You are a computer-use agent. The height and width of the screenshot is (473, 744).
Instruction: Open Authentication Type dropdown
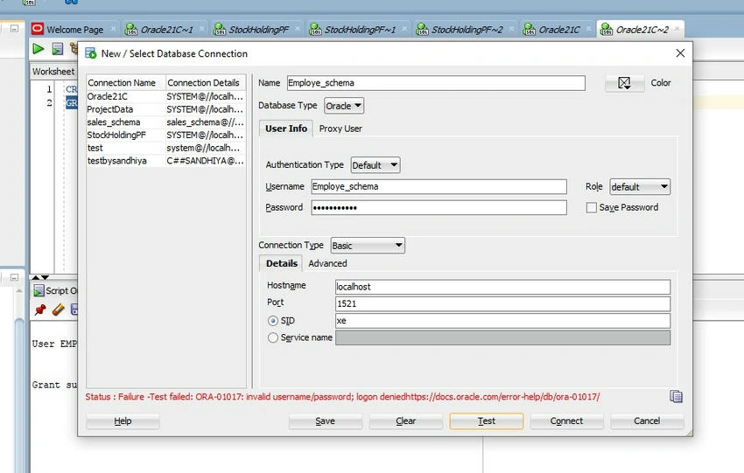[x=376, y=165]
